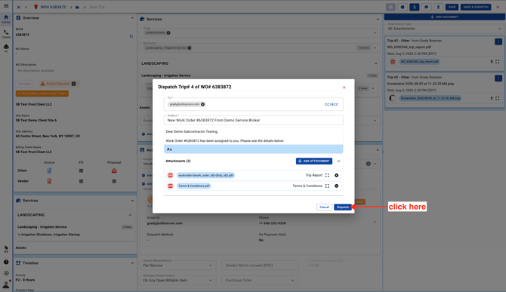Focus the Subject input field

click(x=253, y=120)
